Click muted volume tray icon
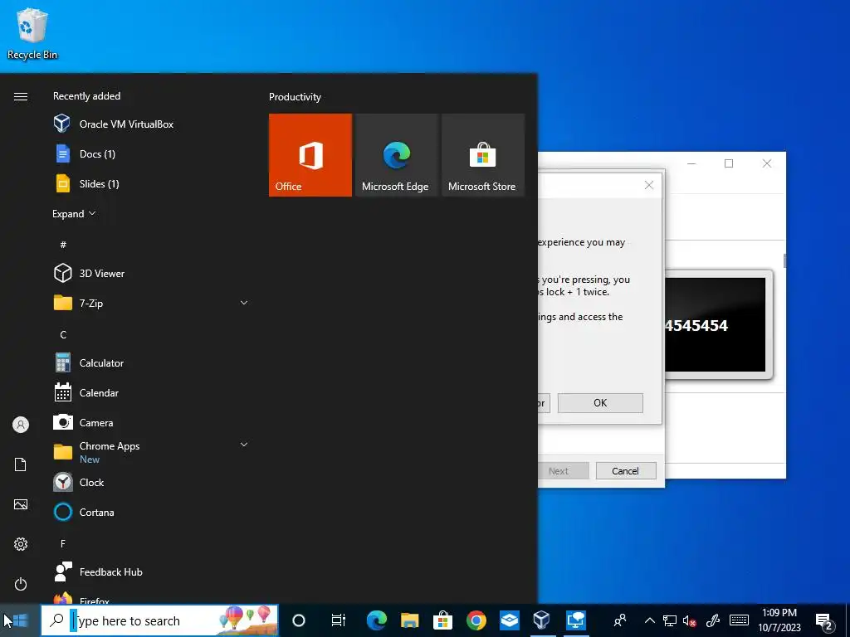850x637 pixels. click(690, 620)
